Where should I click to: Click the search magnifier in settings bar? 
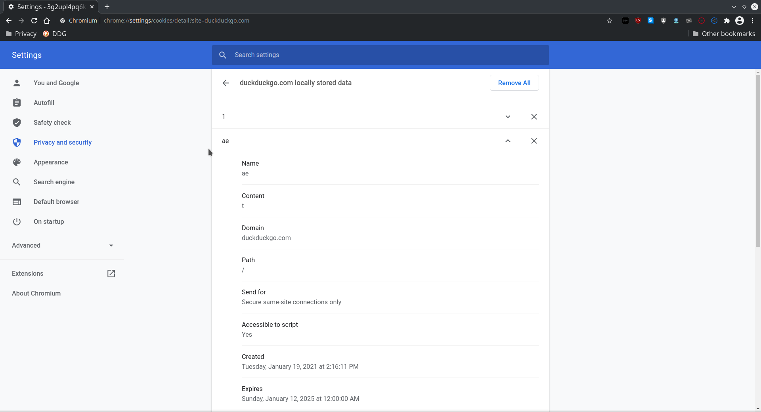223,55
